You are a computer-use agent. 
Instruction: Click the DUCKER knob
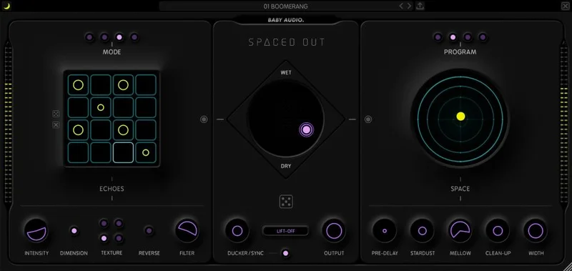237,231
